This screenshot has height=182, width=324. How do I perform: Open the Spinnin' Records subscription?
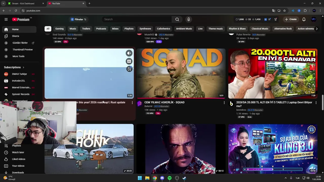[20, 94]
